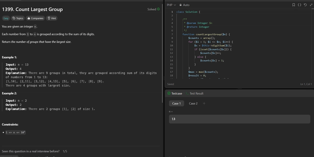This screenshot has width=314, height=157.
Task: Click the Output: 4 line
Action: tap(14, 69)
